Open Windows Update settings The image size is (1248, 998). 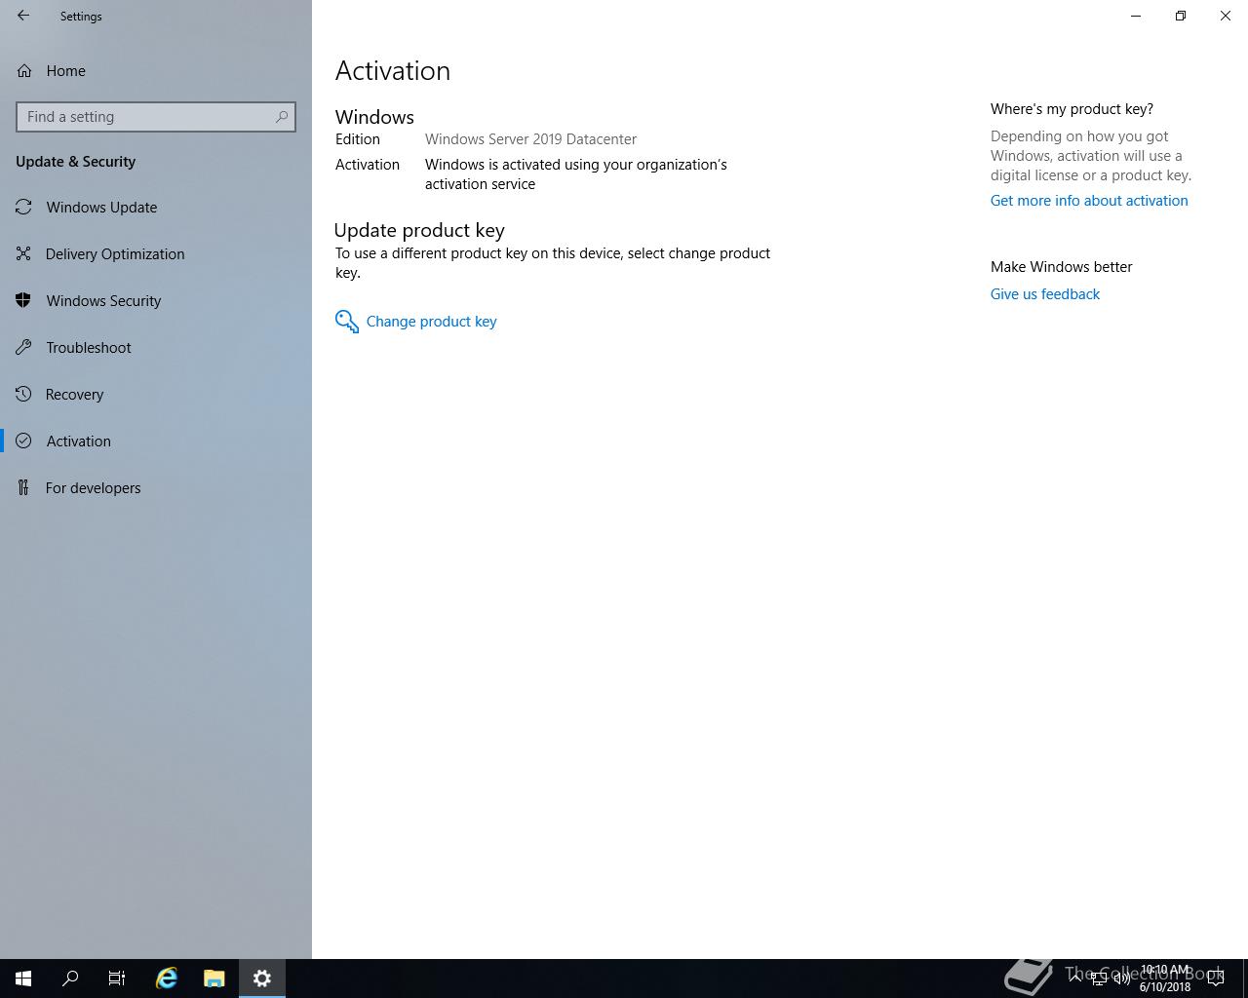pos(156,208)
